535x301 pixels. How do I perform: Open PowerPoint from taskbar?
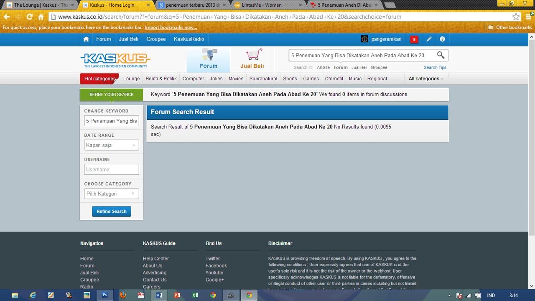tap(177, 295)
